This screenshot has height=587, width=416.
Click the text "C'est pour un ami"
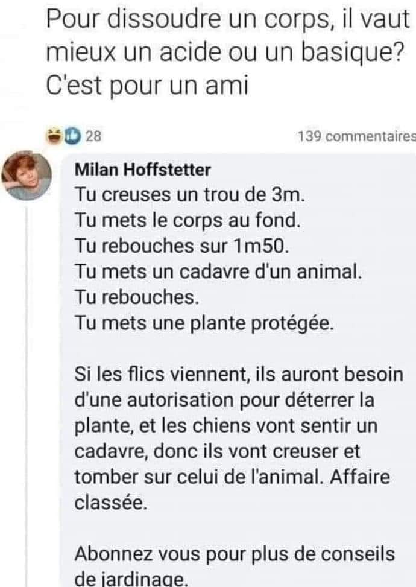(x=147, y=85)
